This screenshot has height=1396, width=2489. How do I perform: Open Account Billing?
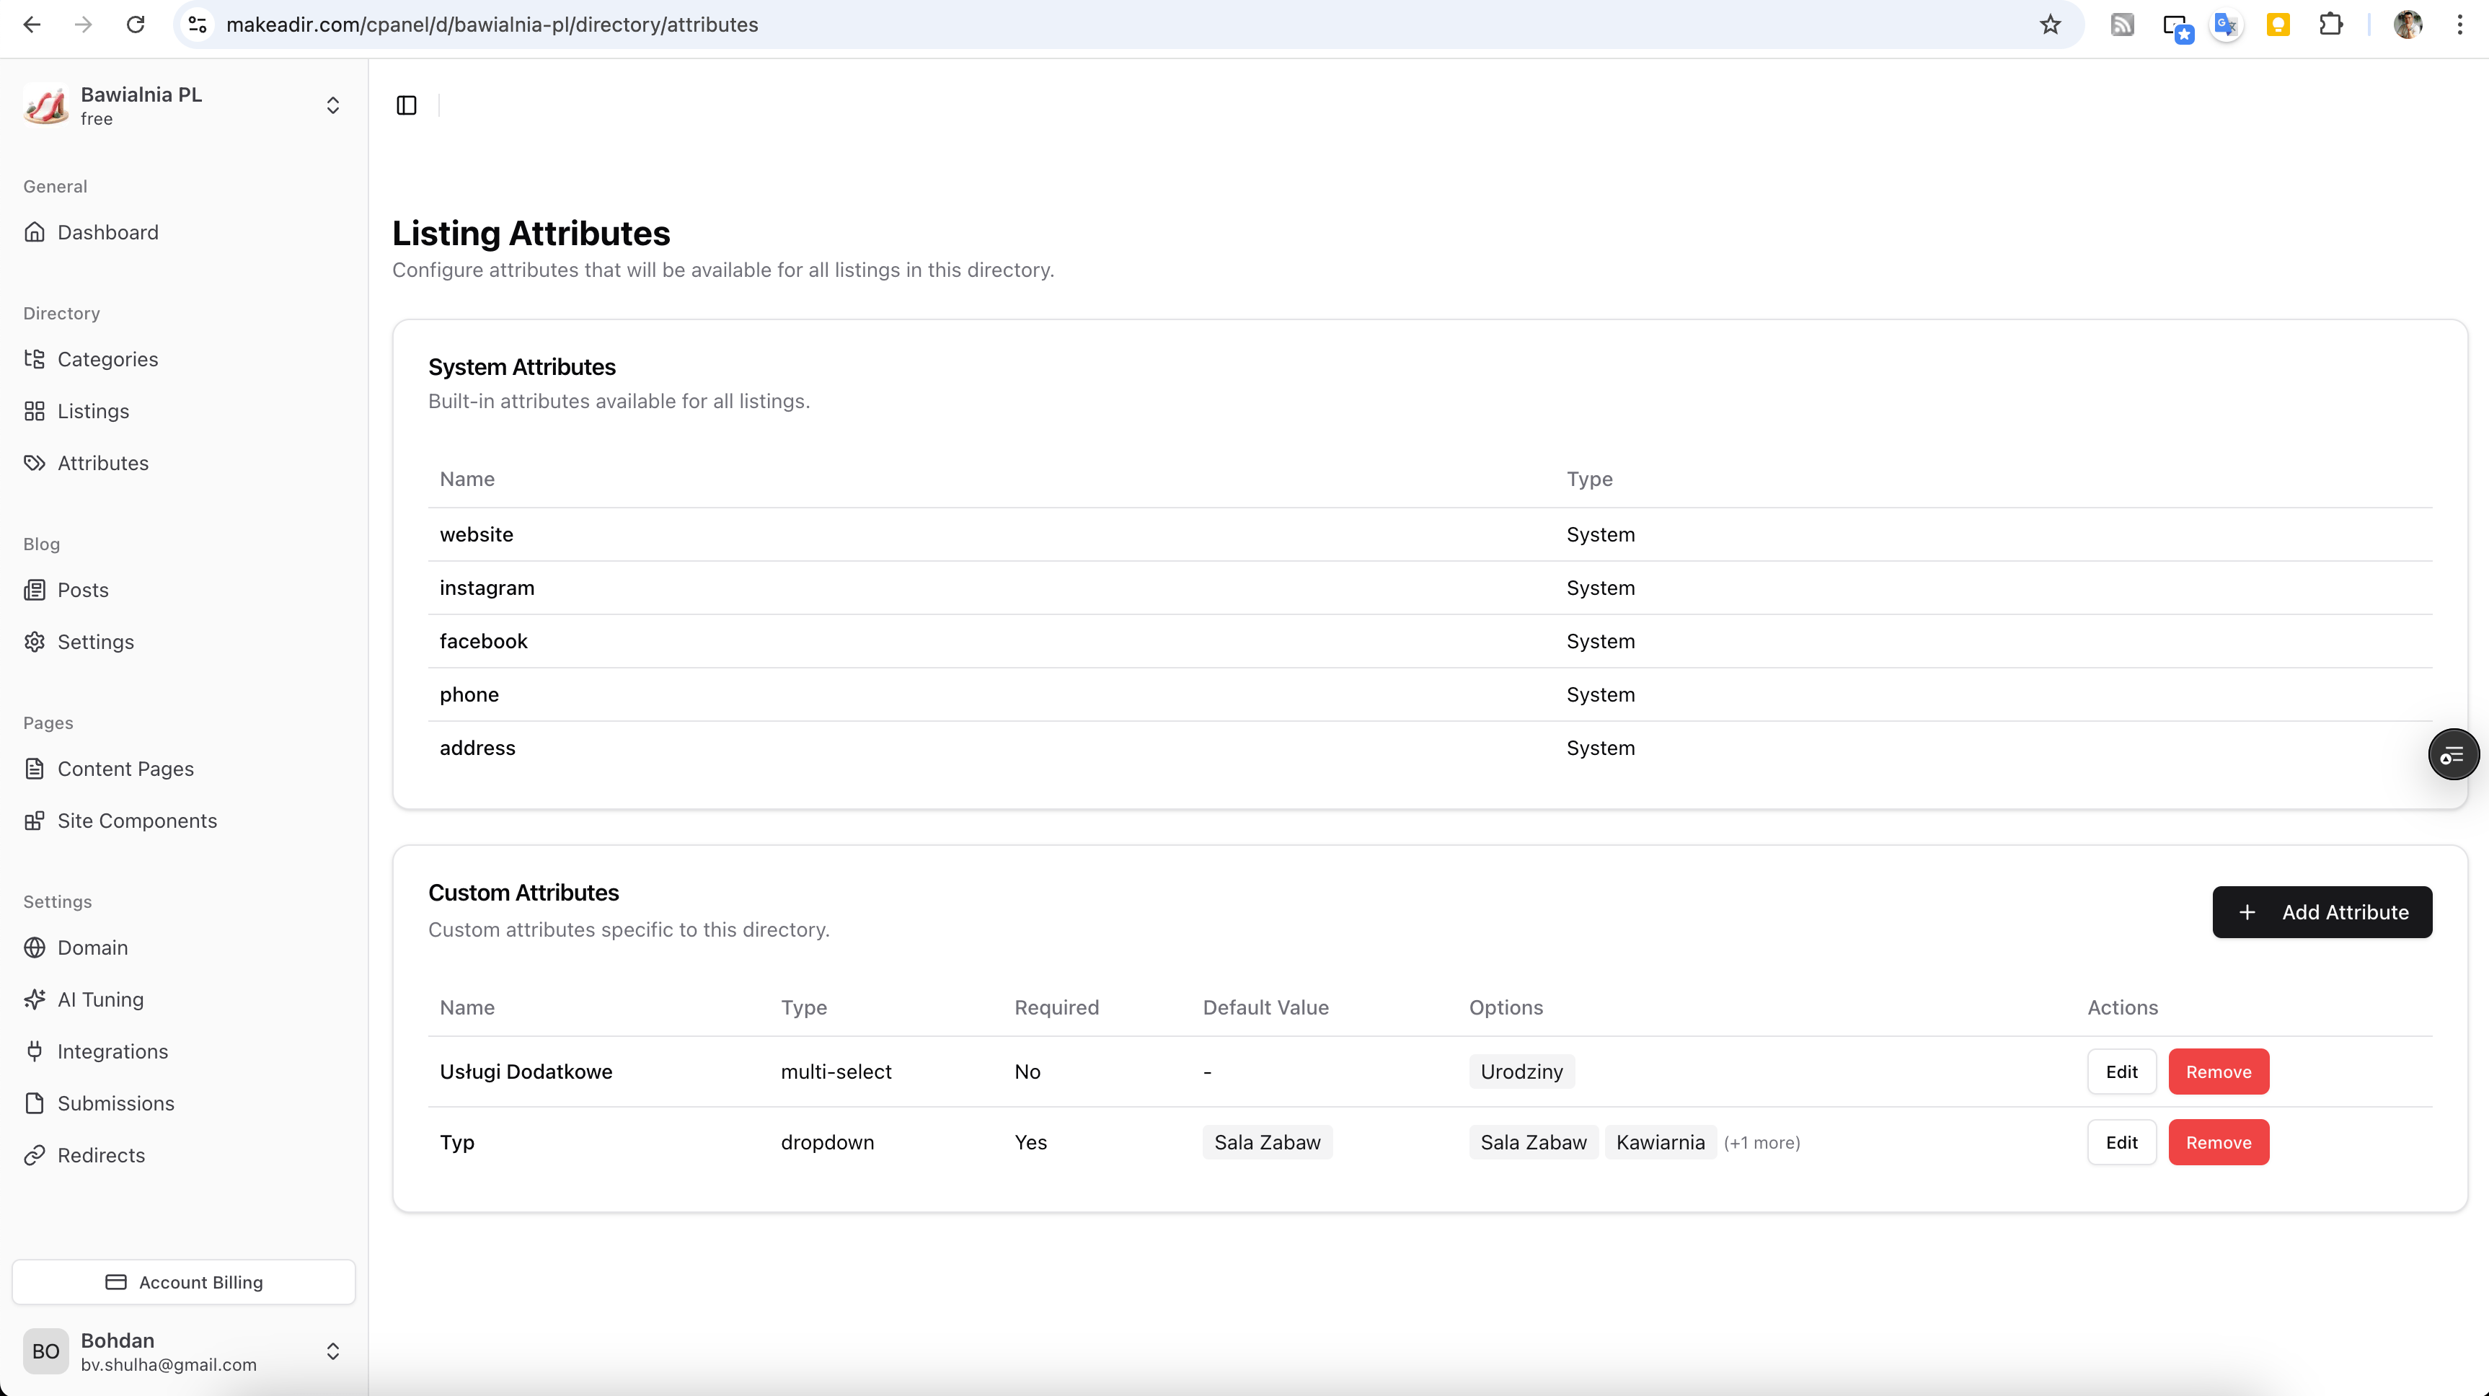point(184,1282)
